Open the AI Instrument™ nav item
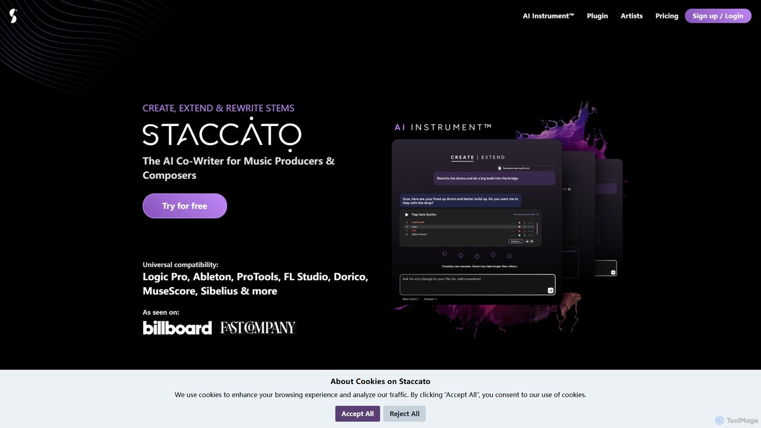This screenshot has height=428, width=761. pyautogui.click(x=548, y=16)
